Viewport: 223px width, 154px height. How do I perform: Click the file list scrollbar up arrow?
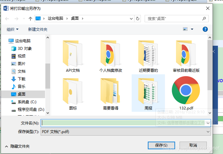click(210, 37)
